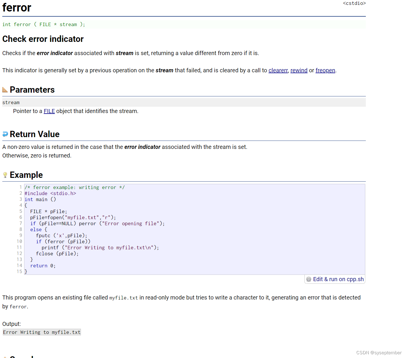Click the inline myfile.txt in description

point(123,298)
